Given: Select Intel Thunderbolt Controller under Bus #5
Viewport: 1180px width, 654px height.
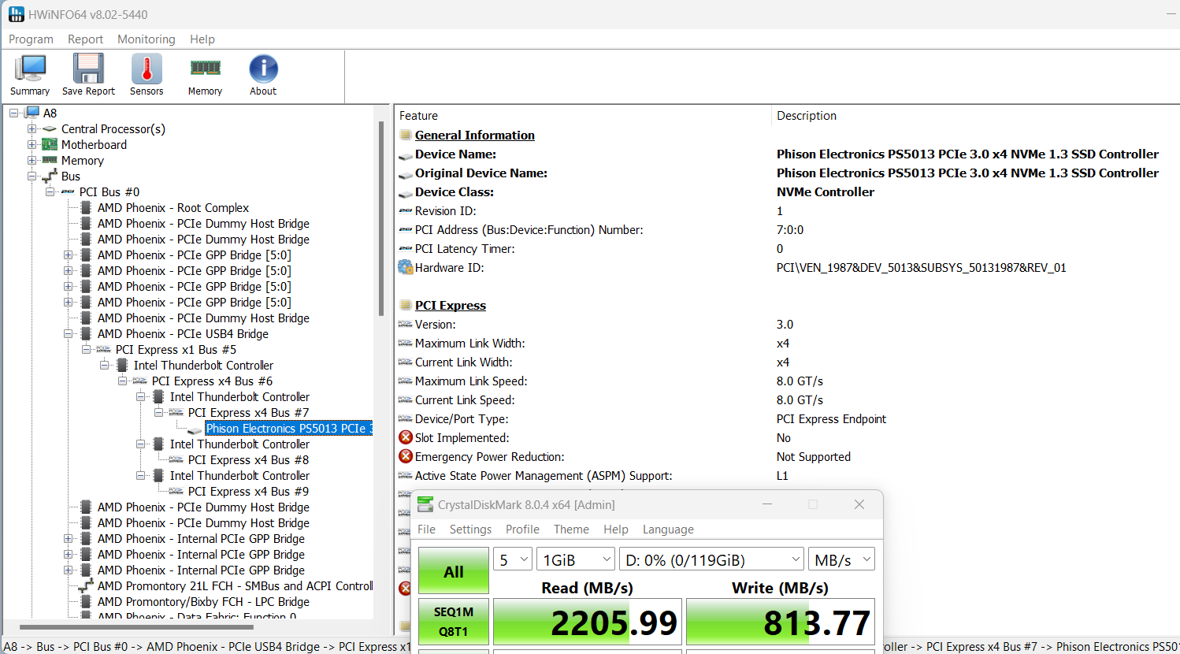Looking at the screenshot, I should click(203, 366).
